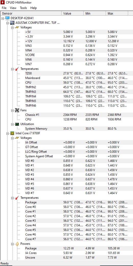This screenshot has height=266, width=133.
Task: Collapse the Fans section
Action: 12,110
